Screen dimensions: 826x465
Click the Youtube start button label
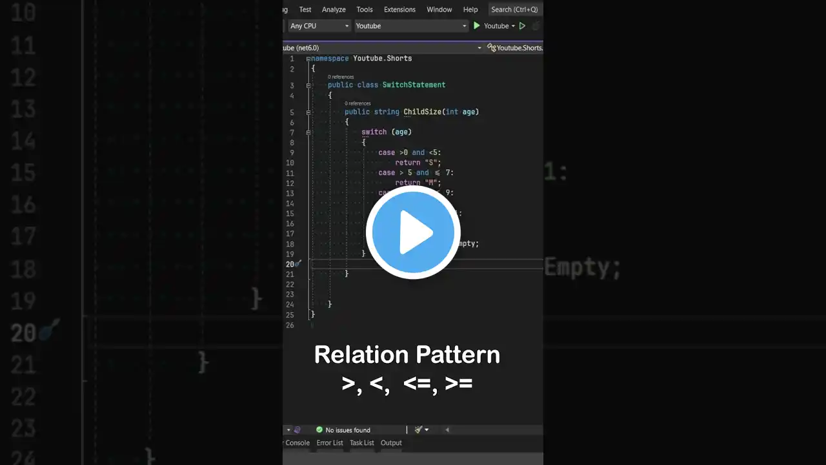496,26
